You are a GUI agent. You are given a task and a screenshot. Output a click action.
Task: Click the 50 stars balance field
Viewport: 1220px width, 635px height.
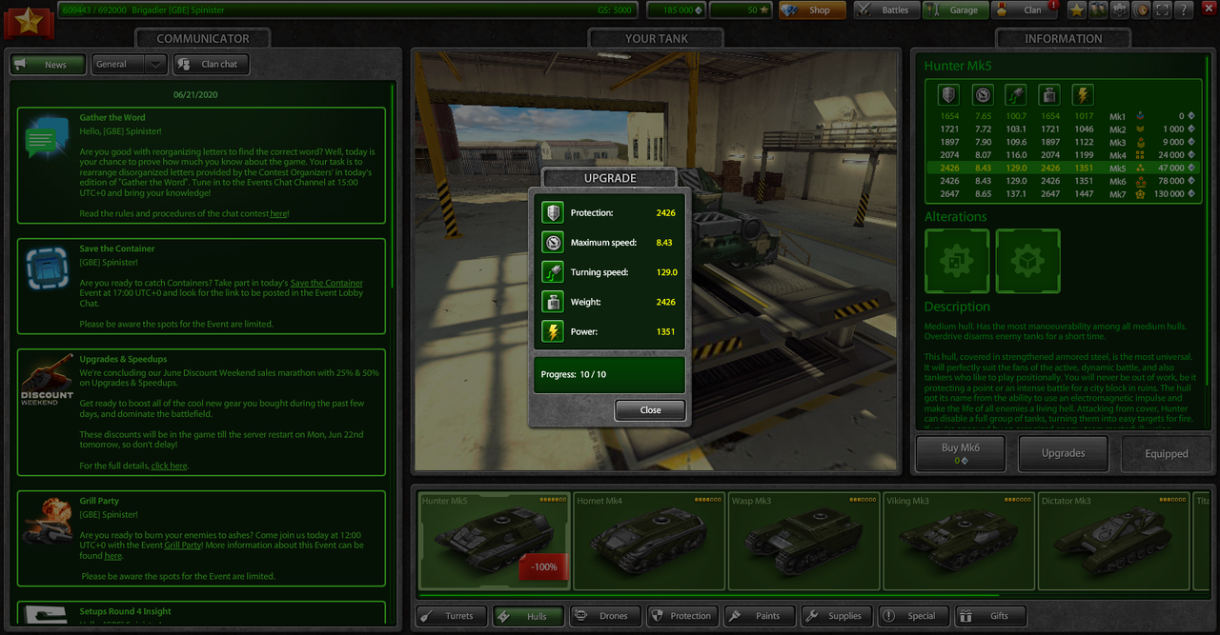741,10
